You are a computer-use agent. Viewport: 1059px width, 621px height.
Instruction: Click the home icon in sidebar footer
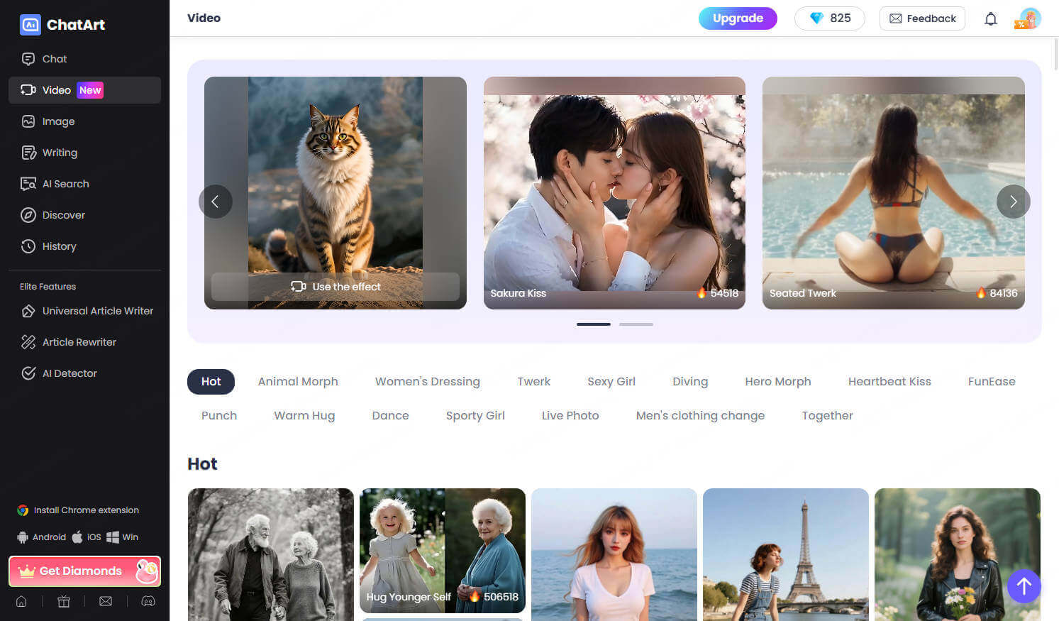(x=21, y=601)
